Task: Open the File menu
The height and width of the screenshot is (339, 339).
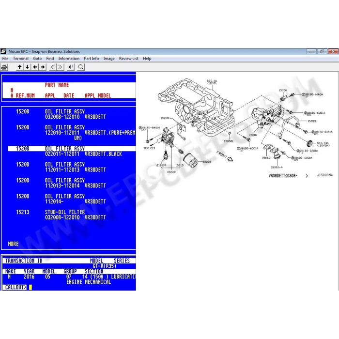Action: pyautogui.click(x=5, y=59)
